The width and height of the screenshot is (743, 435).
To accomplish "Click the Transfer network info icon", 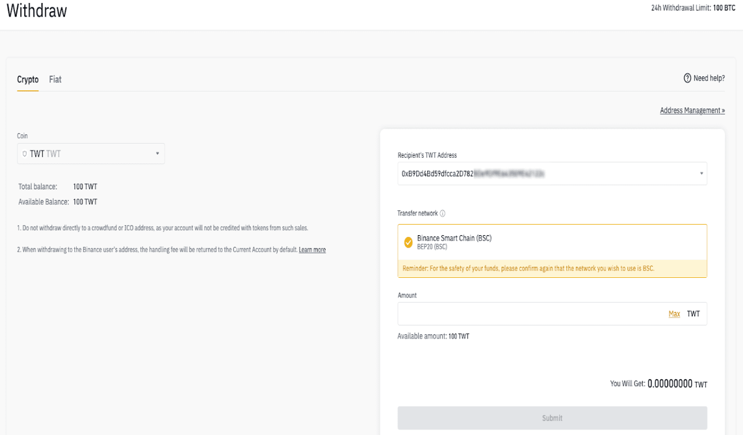I will [x=443, y=213].
